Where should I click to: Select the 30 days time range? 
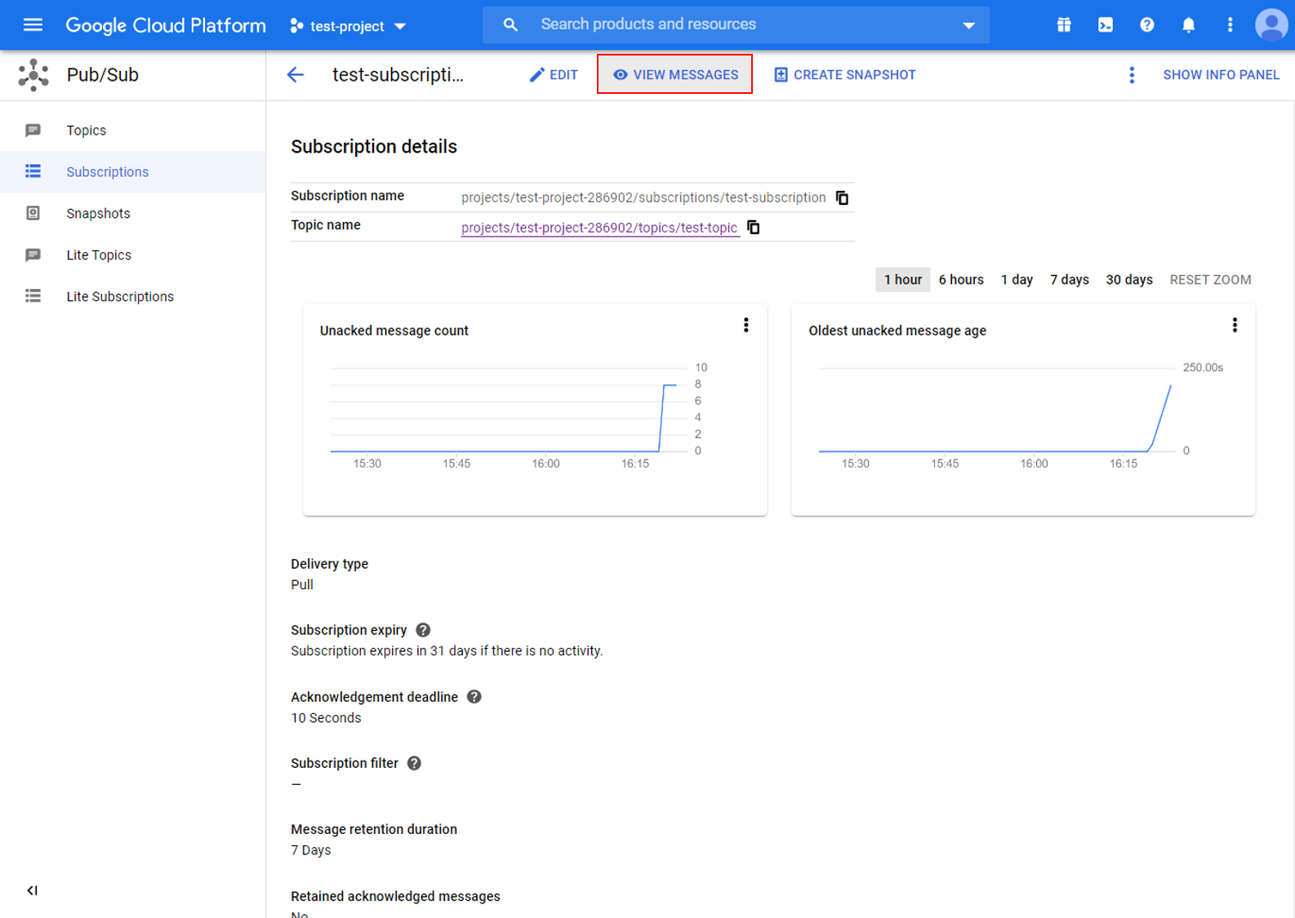tap(1129, 280)
